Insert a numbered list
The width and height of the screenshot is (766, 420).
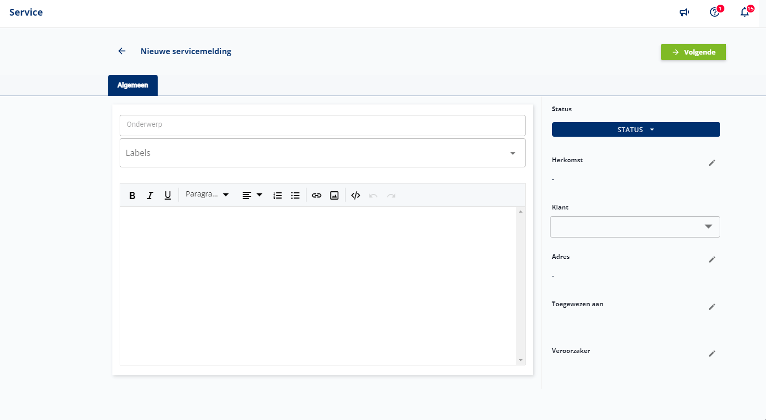[x=278, y=195]
